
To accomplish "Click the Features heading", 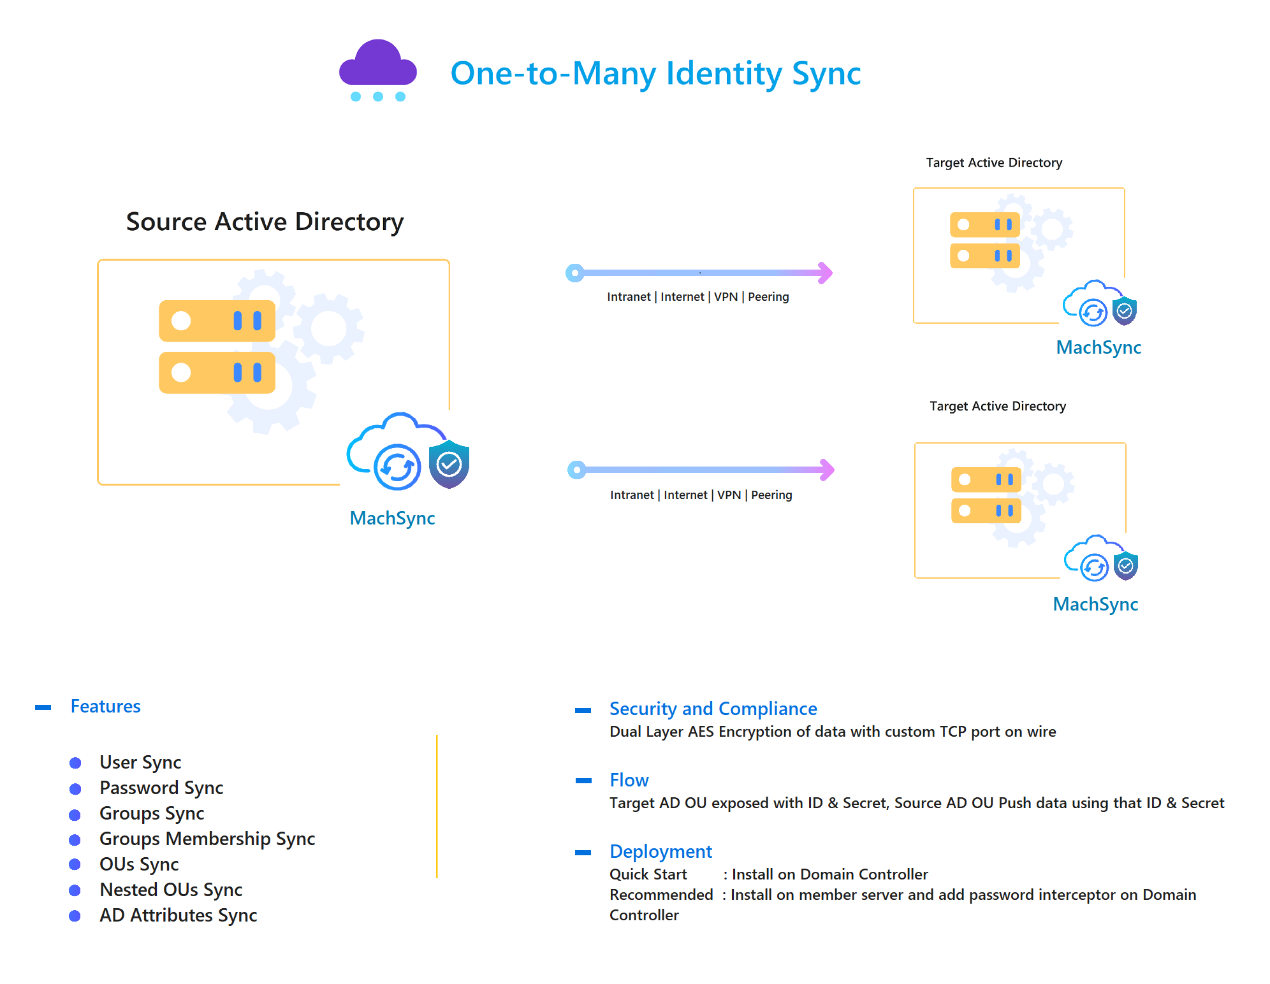I will click(105, 706).
